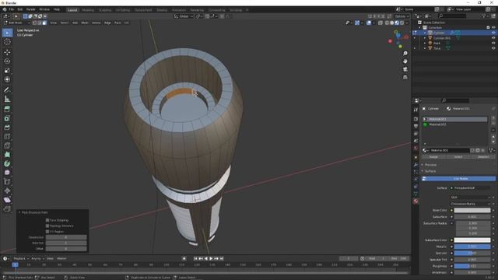Viewport: 498px width, 280px height.
Task: Adjust the Metallic slider
Action: click(x=472, y=247)
